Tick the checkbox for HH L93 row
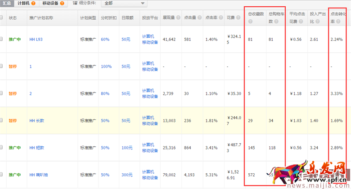Screen dimensions: 351x189 pyautogui.click(x=1, y=40)
